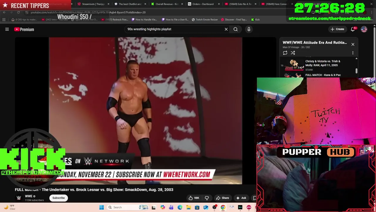The width and height of the screenshot is (376, 212).
Task: Switch to Here Comes YouTube tab
Action: click(x=275, y=4)
